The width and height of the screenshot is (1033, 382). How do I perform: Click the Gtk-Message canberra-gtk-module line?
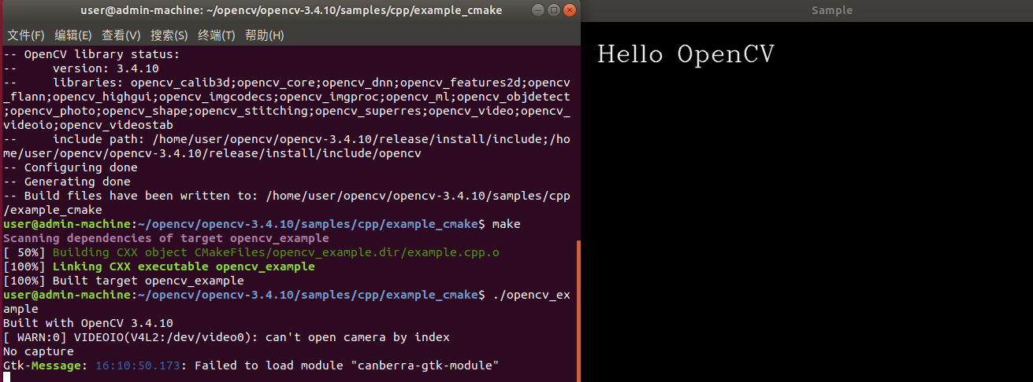point(251,365)
